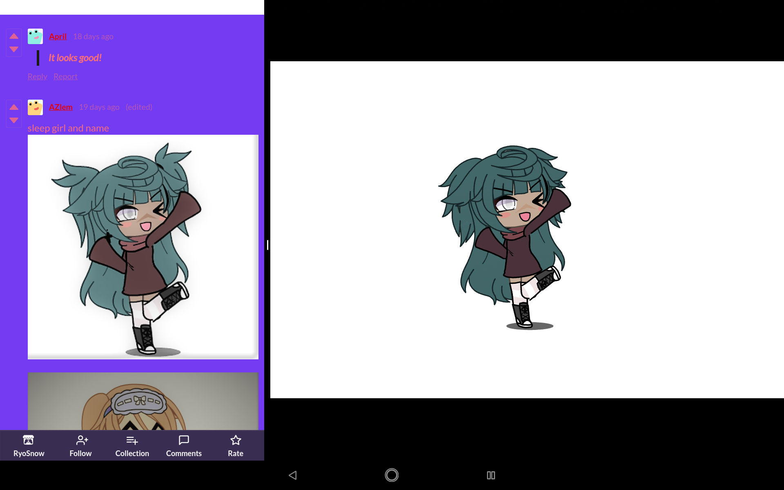Click the partially visible character image below

tap(143, 401)
